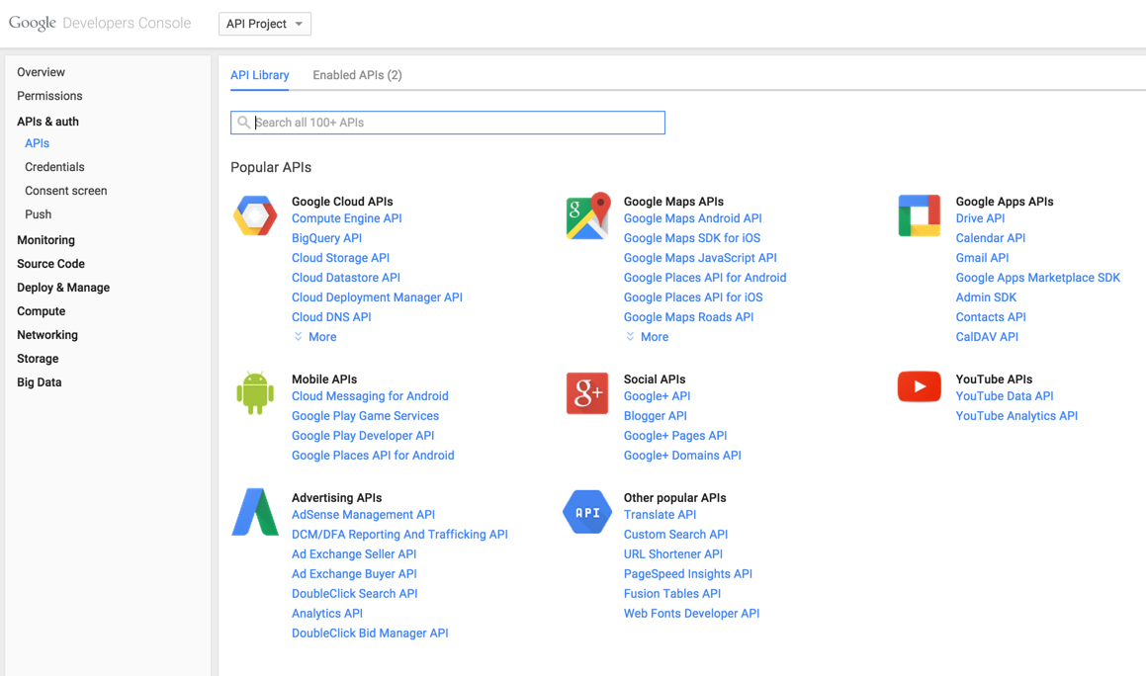Click the Google Cloud APIs hexagon icon
The image size is (1146, 676).
(x=255, y=213)
